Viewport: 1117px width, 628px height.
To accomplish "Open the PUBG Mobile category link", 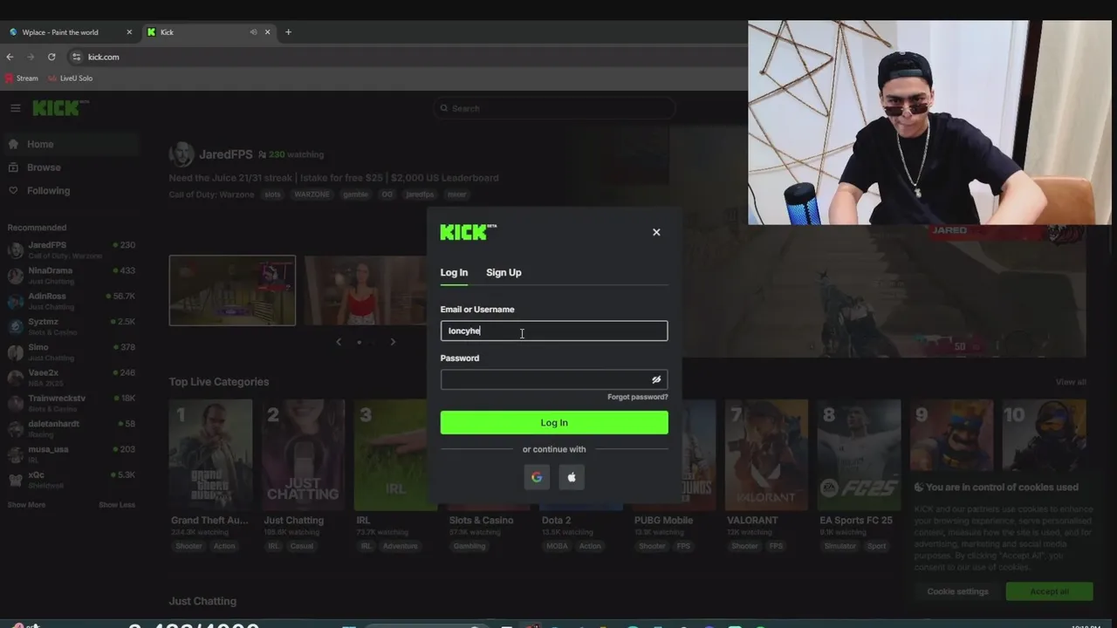I will pos(663,521).
